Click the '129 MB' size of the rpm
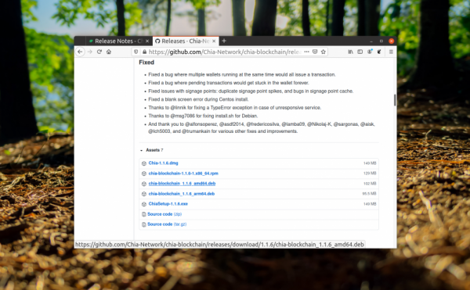Viewport: 470px width, 290px height. 370,174
